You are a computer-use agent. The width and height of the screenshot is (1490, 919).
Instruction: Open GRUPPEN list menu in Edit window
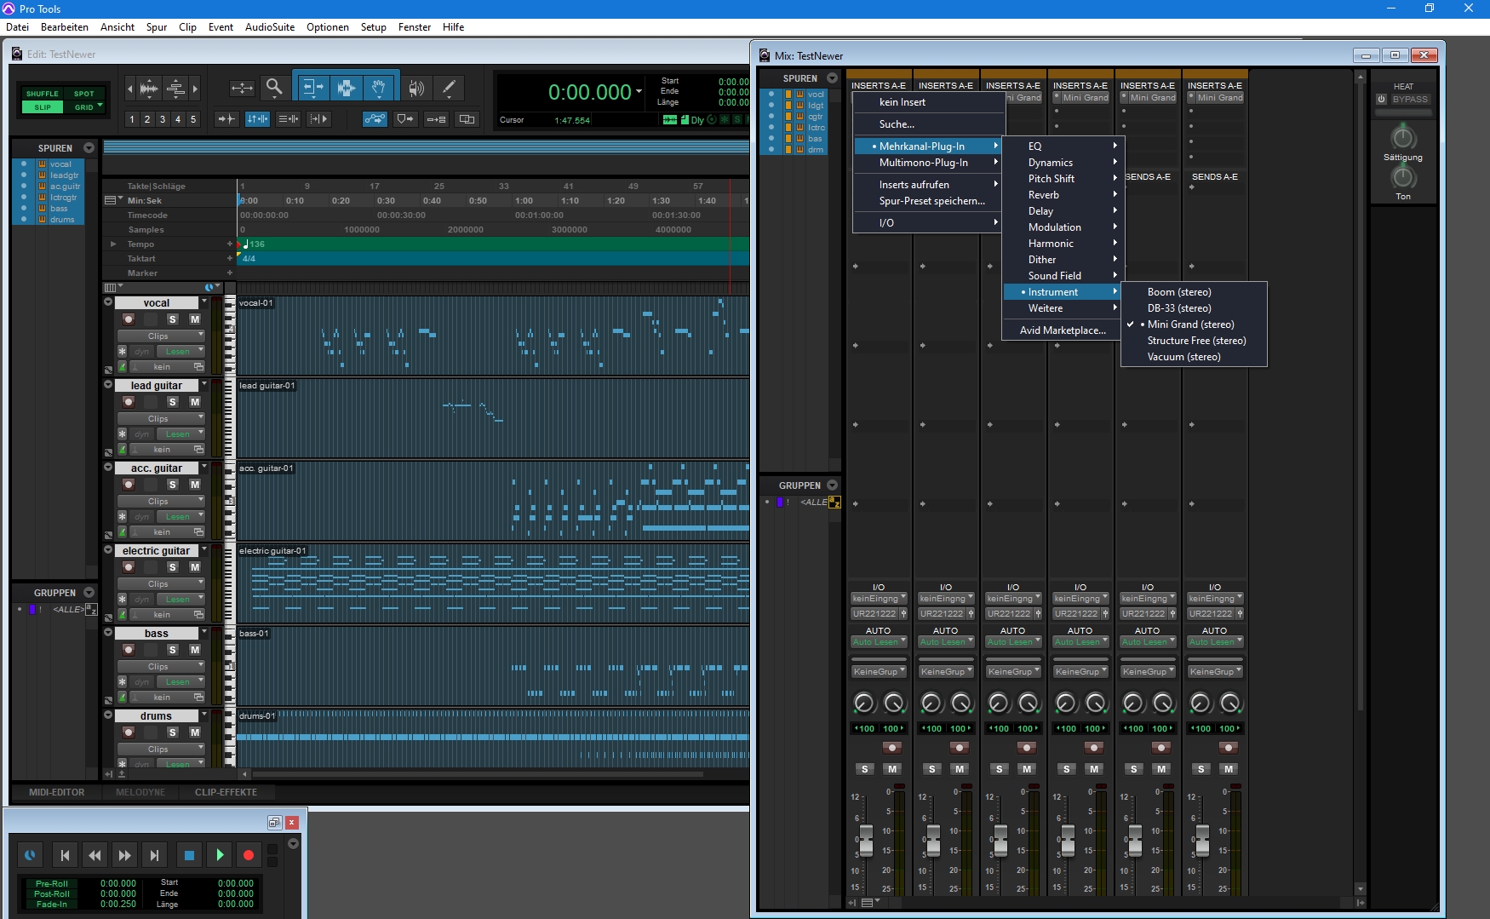[x=89, y=593]
